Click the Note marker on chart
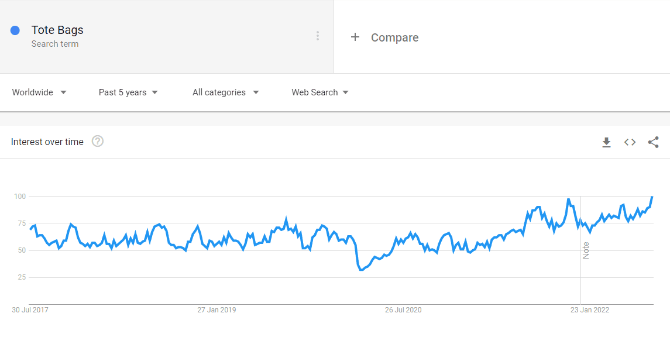Screen dimensions: 670x351 point(586,250)
